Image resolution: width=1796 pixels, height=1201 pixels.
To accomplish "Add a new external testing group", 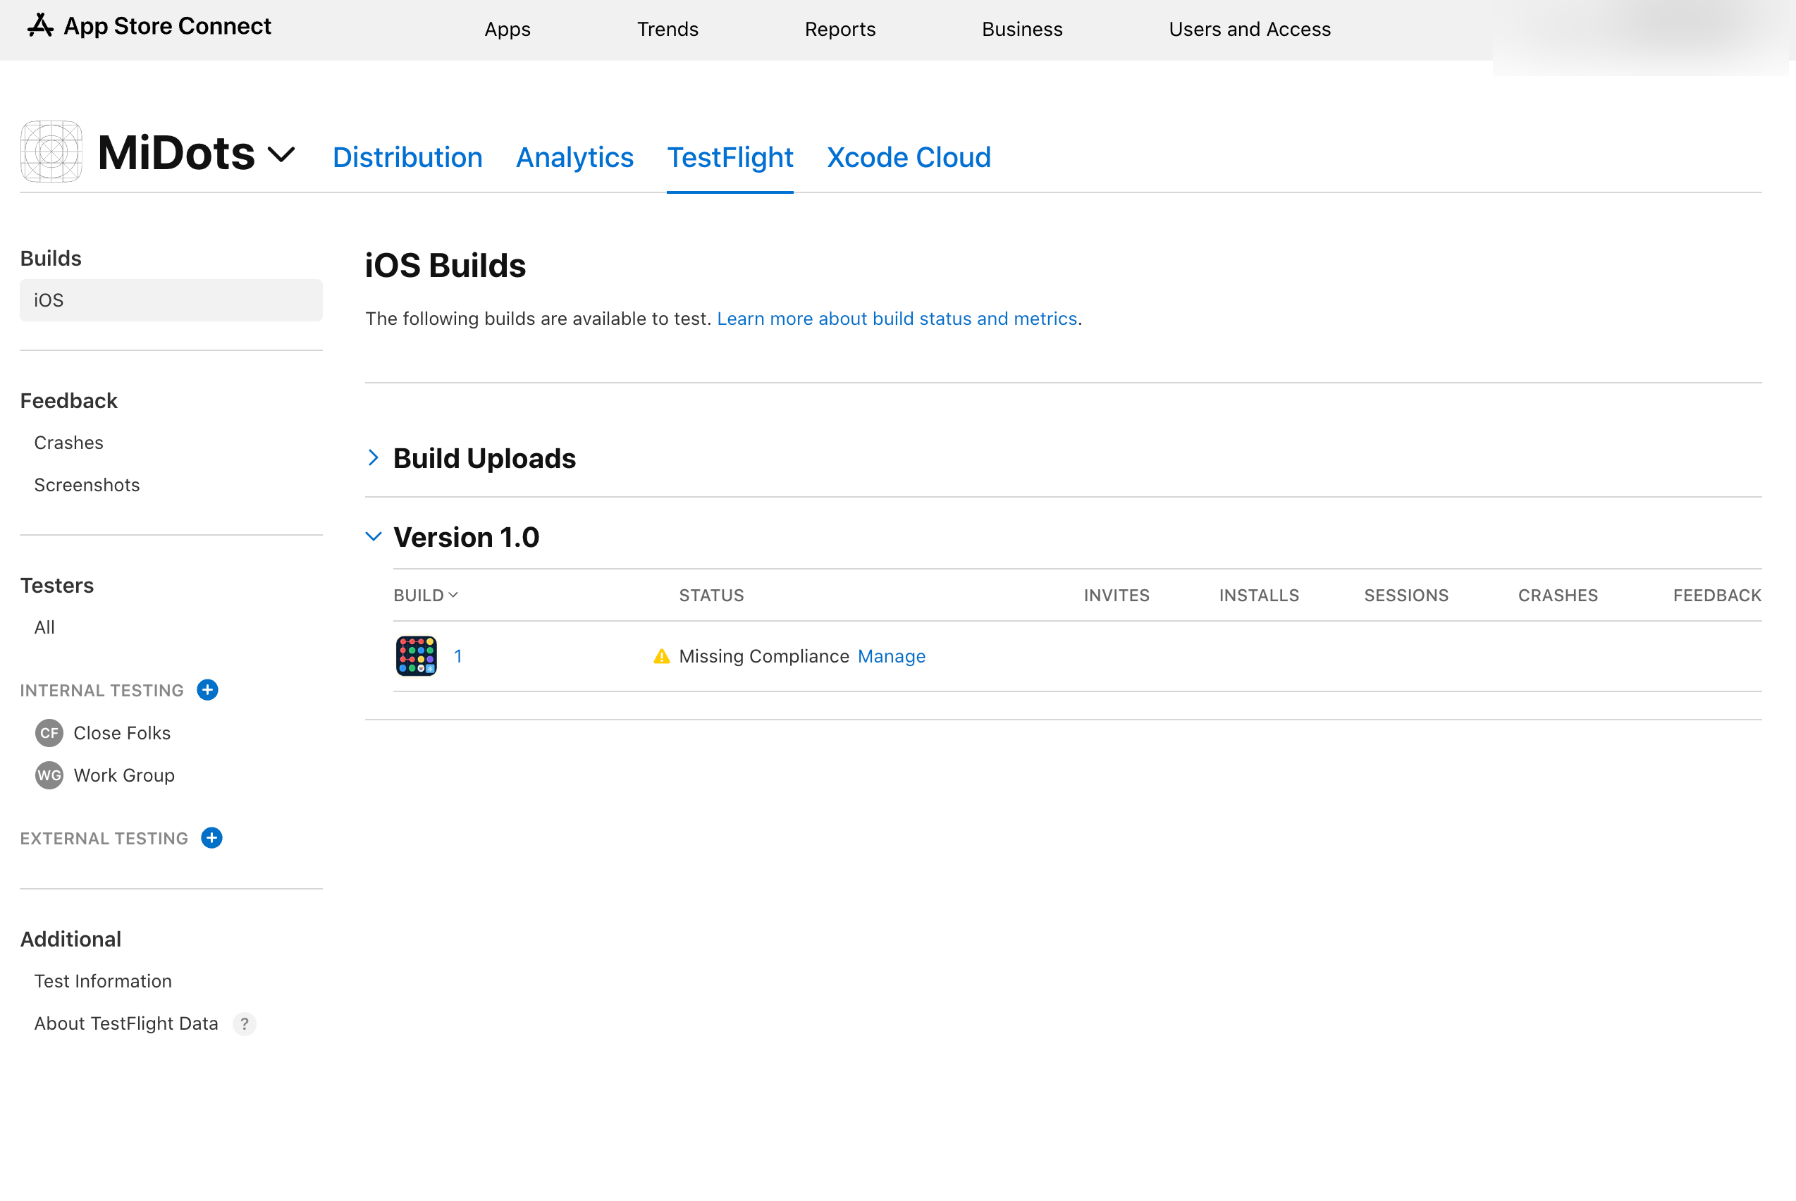I will point(212,838).
